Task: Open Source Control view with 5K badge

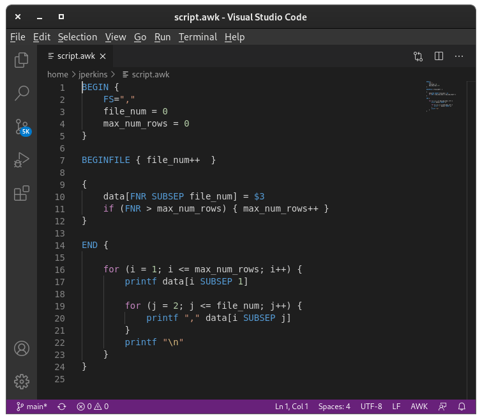Action: click(22, 127)
